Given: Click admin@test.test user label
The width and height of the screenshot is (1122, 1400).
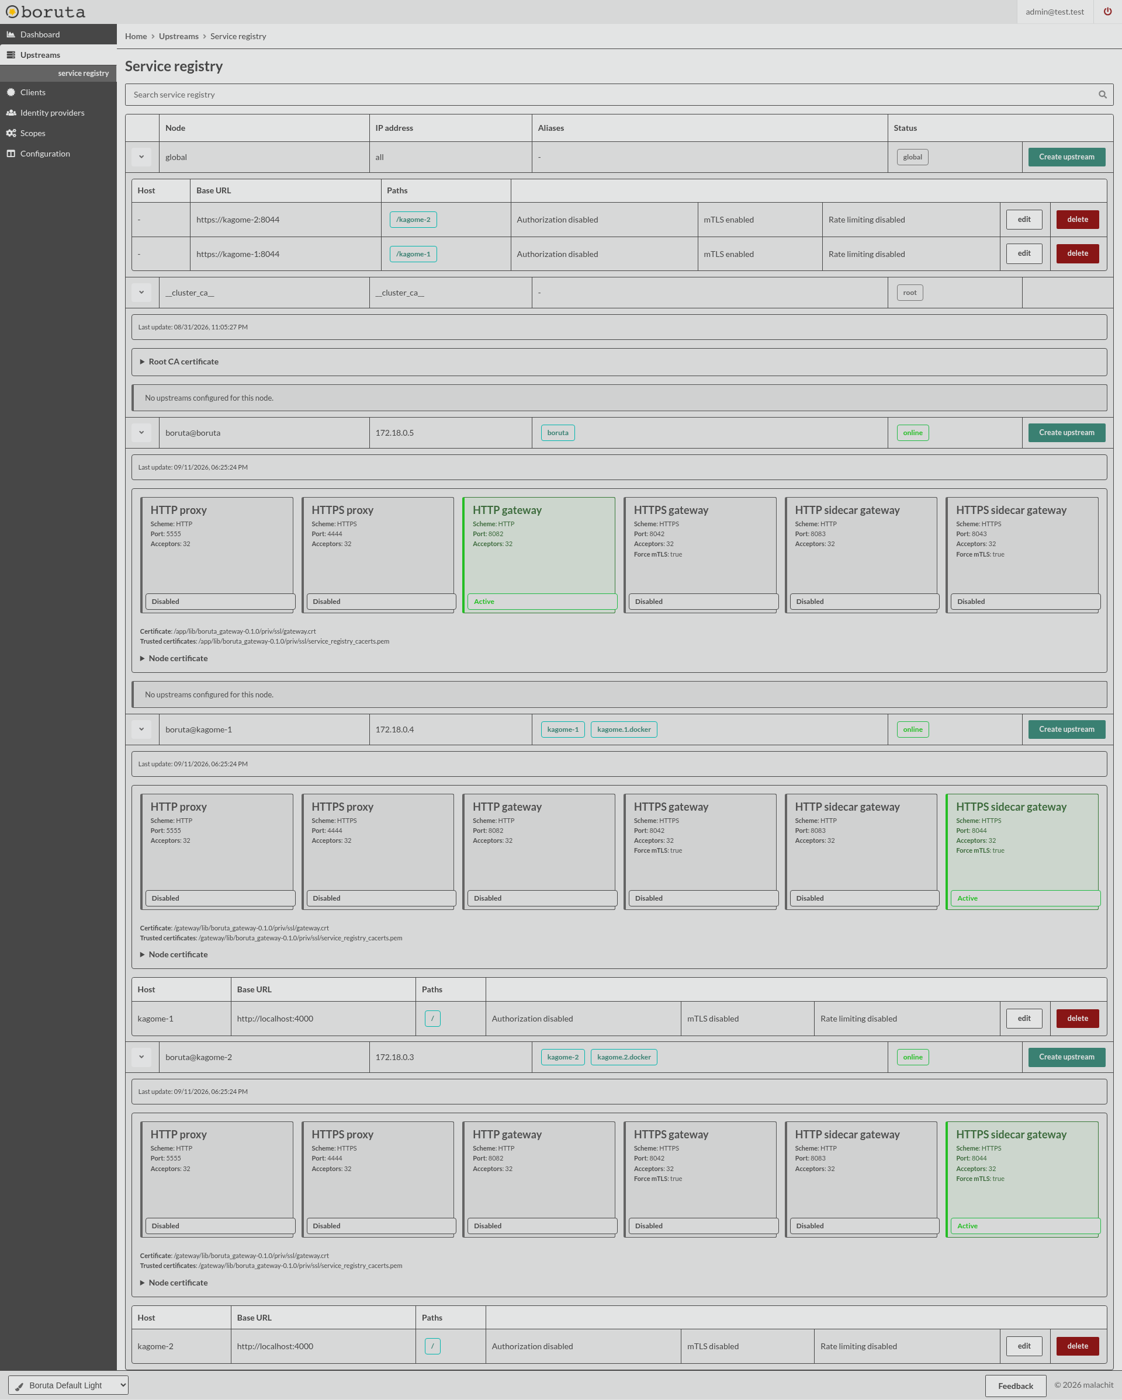Looking at the screenshot, I should pos(1054,12).
